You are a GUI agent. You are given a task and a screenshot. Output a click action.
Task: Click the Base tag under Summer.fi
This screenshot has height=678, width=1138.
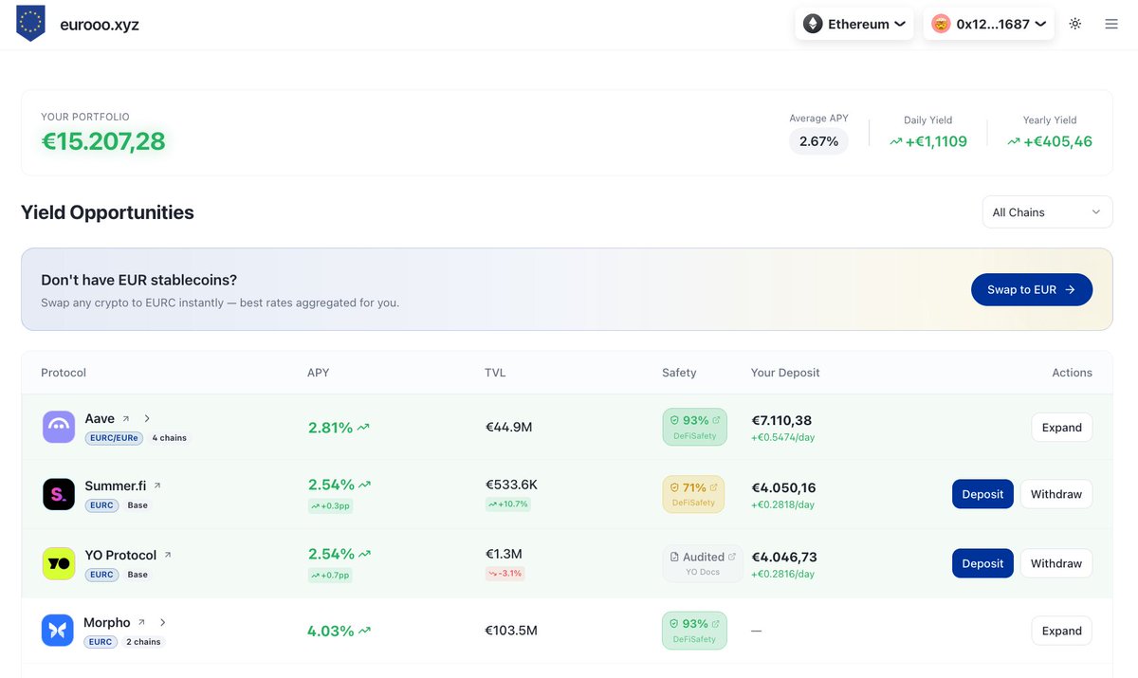138,505
